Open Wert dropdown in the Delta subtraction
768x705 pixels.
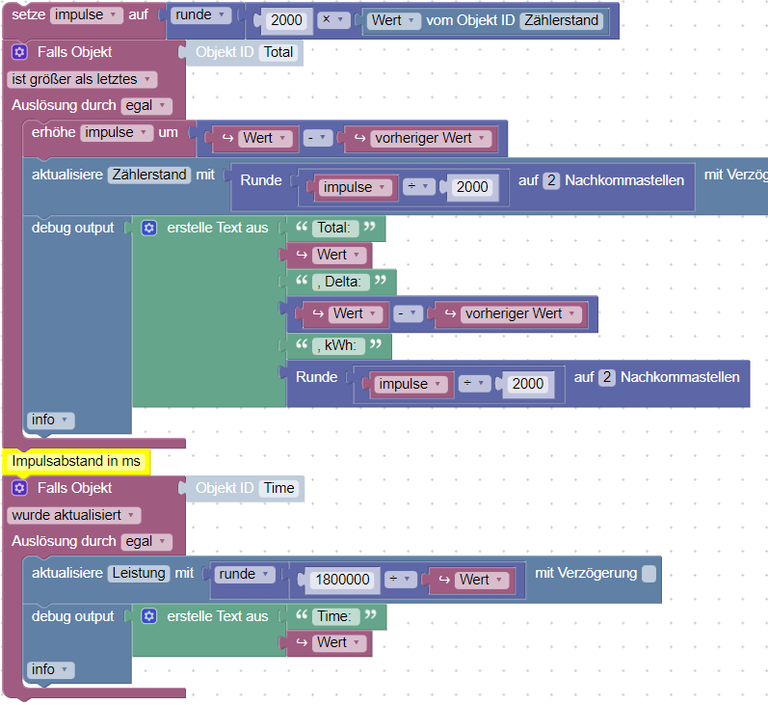tap(356, 313)
